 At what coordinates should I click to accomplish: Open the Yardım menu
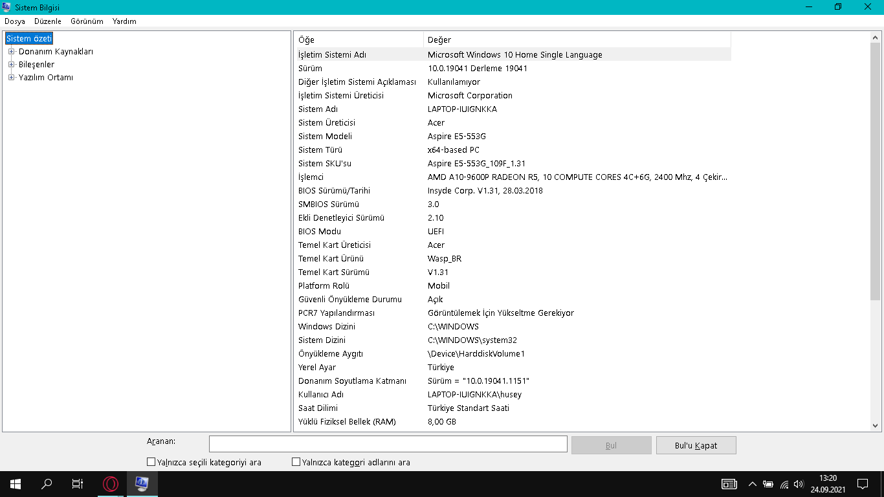[x=124, y=21]
